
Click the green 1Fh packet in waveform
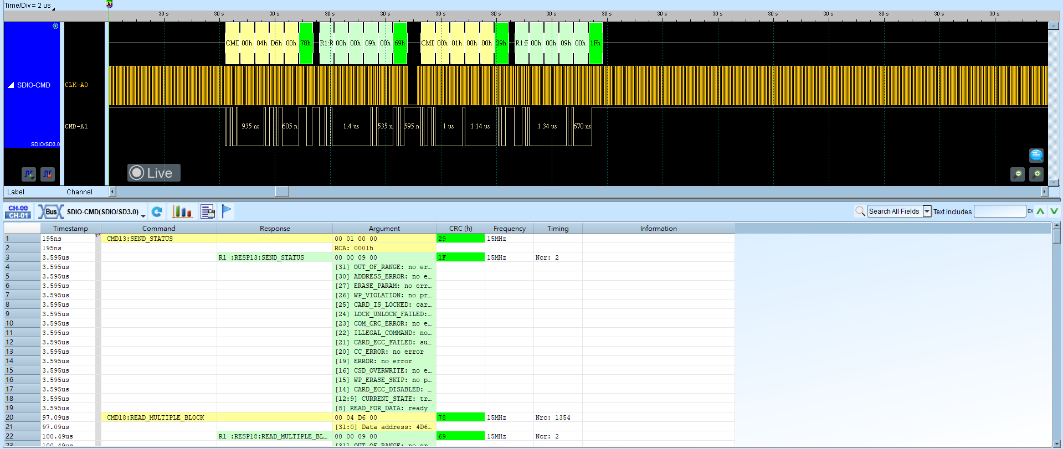click(x=595, y=43)
